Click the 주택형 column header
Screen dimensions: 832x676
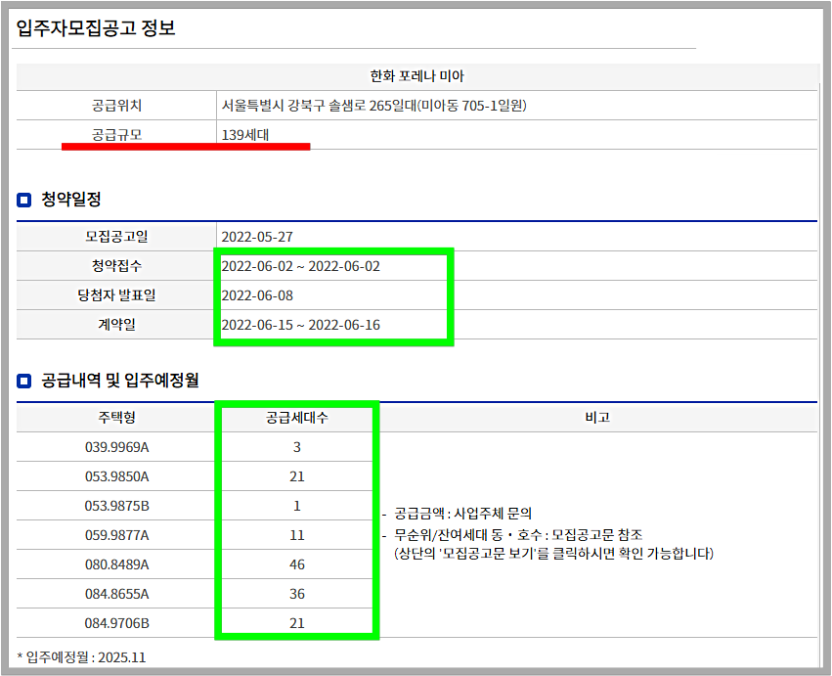click(x=116, y=418)
